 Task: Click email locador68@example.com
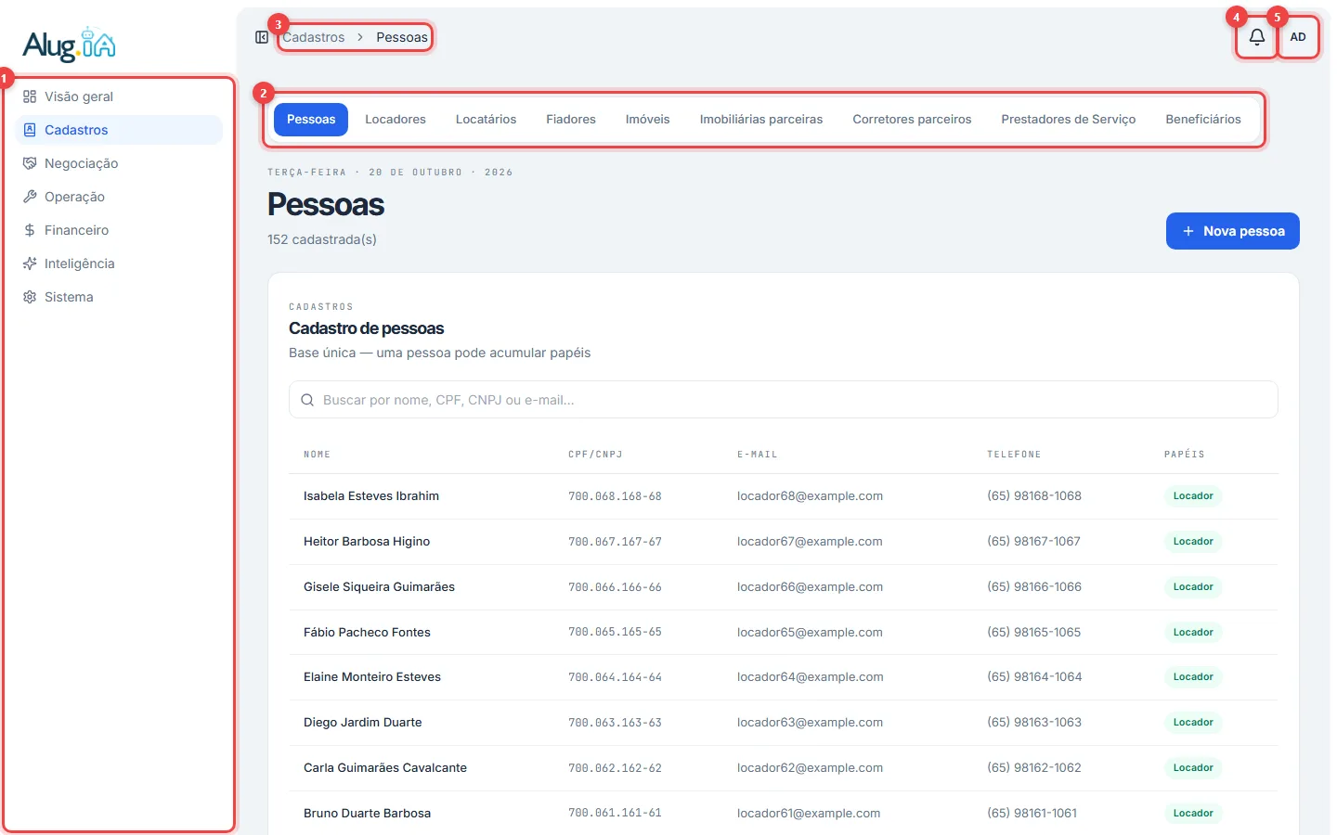point(810,496)
